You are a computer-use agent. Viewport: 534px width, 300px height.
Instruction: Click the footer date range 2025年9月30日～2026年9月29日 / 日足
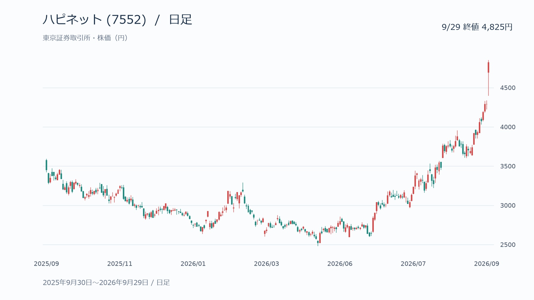(x=106, y=283)
